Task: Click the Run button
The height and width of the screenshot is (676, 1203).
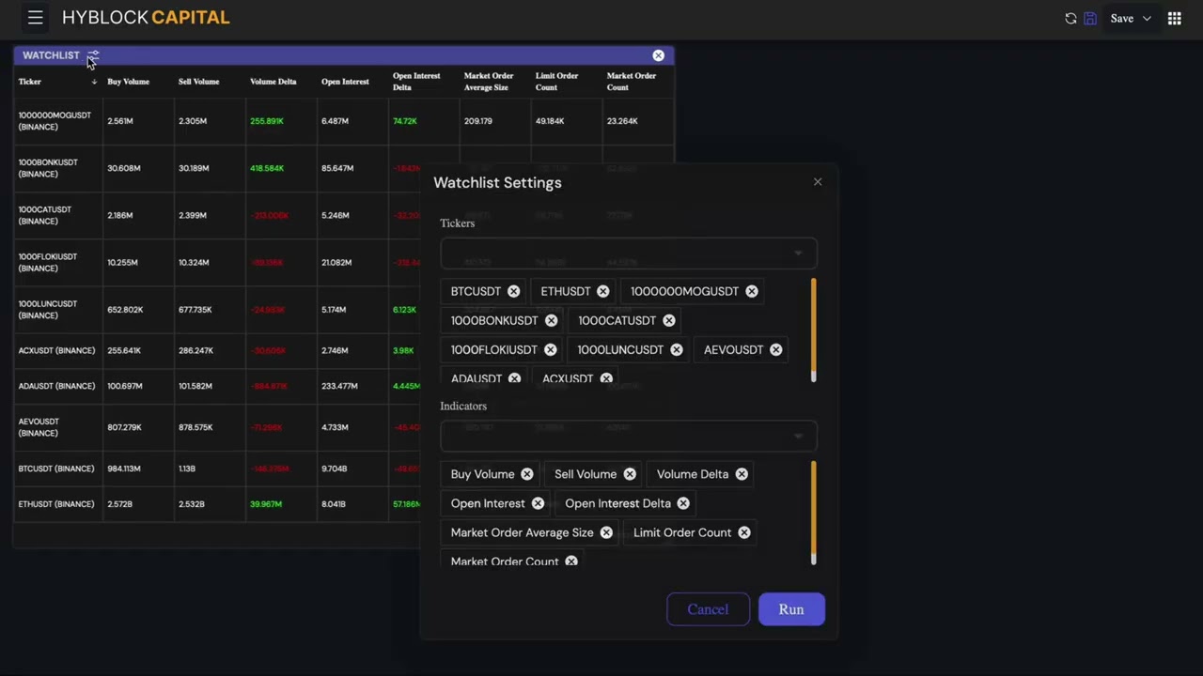Action: 791,609
